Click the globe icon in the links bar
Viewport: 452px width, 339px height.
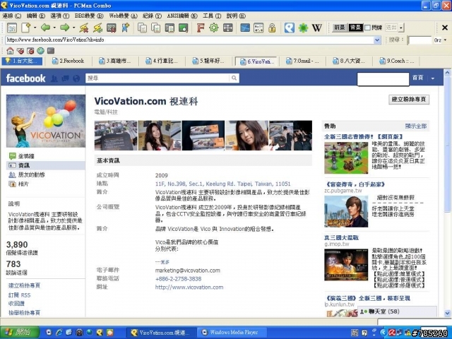(41, 51)
